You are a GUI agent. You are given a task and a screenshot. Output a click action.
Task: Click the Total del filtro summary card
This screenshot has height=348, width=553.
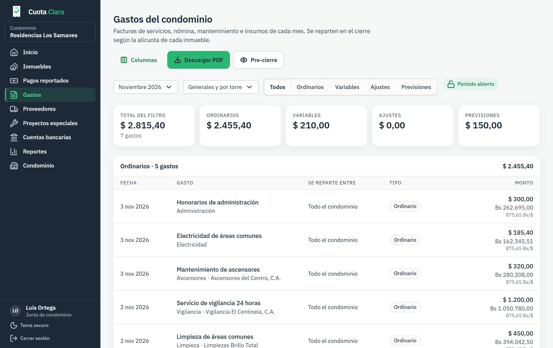[154, 126]
